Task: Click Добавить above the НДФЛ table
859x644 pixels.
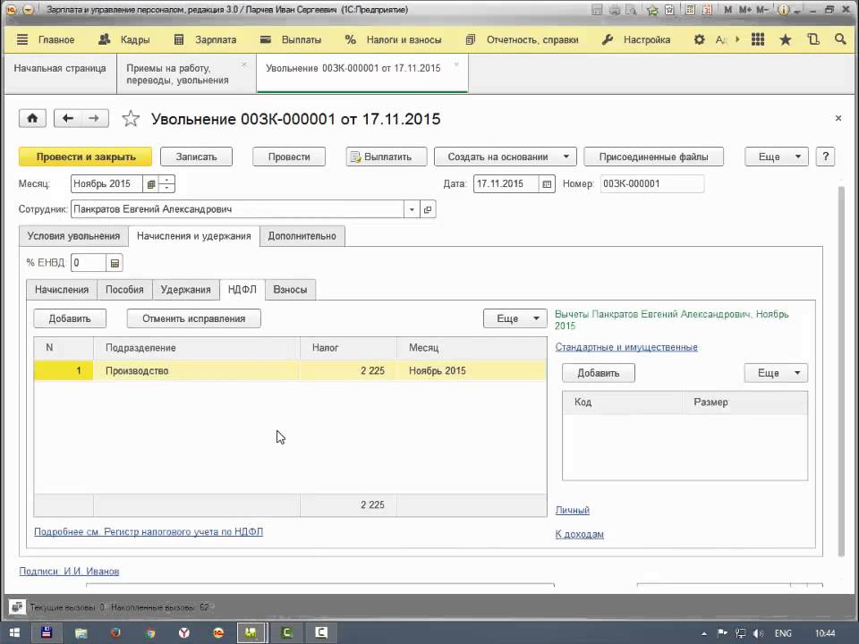Action: coord(70,318)
